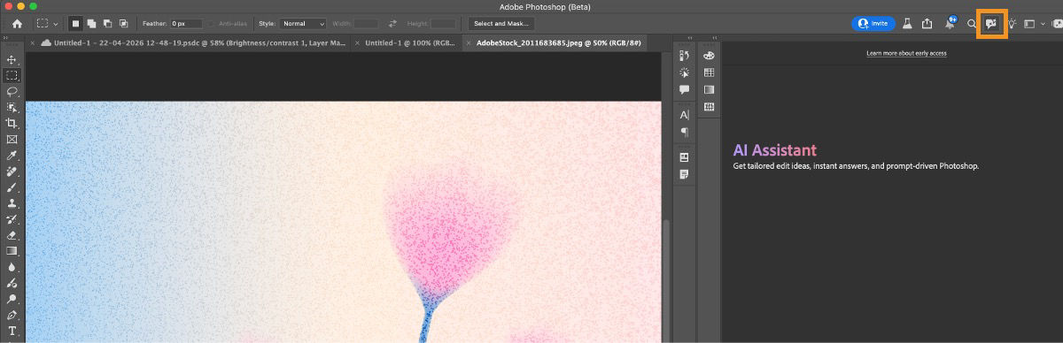Viewport: 1063px width, 343px height.
Task: Select the Object Selection tool
Action: coord(12,107)
